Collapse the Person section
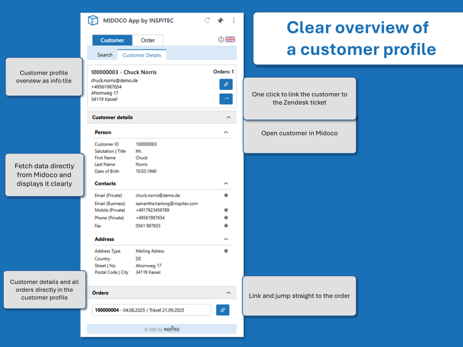The width and height of the screenshot is (463, 347). pyautogui.click(x=226, y=132)
